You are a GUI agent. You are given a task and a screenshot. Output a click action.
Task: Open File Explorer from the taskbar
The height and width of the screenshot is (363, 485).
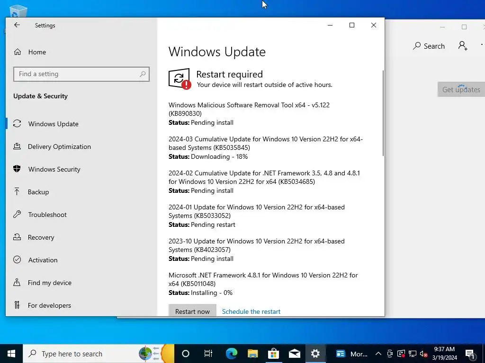252,354
